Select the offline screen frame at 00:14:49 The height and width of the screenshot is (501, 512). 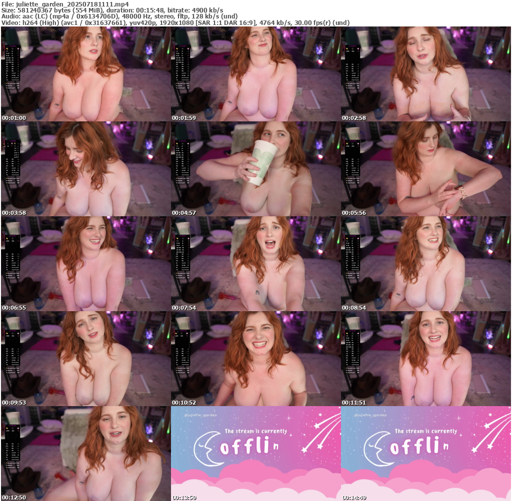pos(425,454)
